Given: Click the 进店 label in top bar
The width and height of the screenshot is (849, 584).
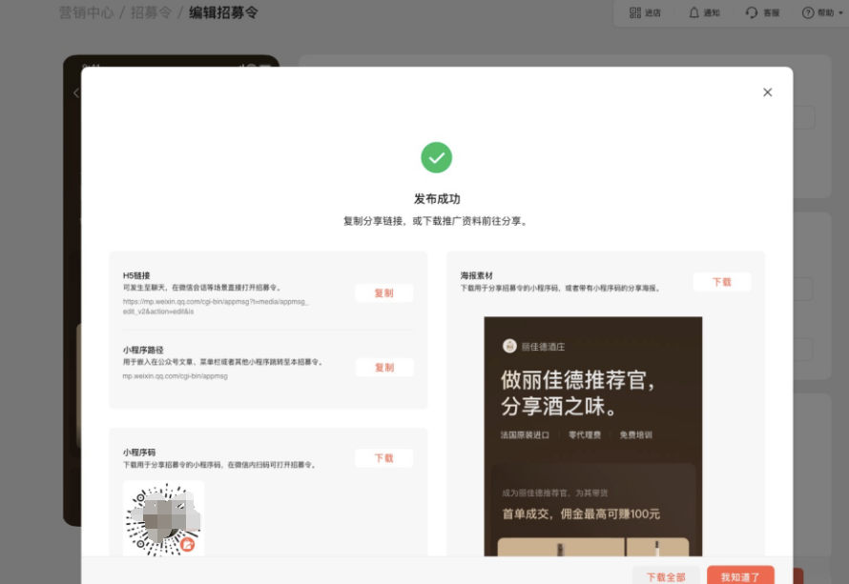Looking at the screenshot, I should pyautogui.click(x=653, y=13).
